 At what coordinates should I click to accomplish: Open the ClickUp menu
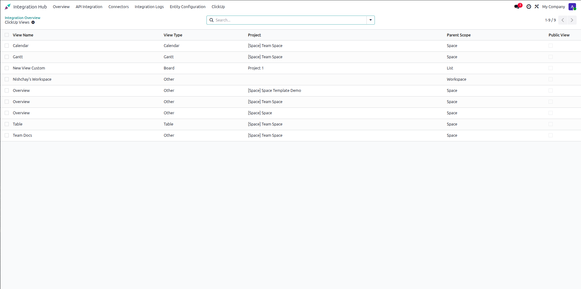tap(218, 7)
